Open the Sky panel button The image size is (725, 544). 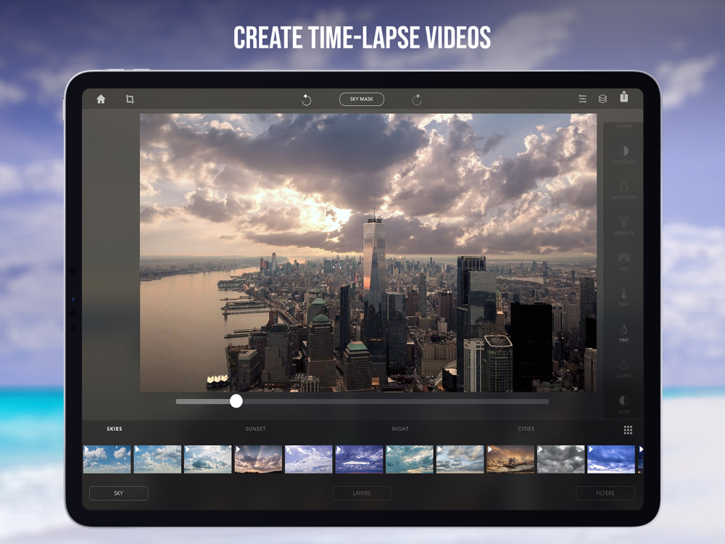tap(118, 493)
